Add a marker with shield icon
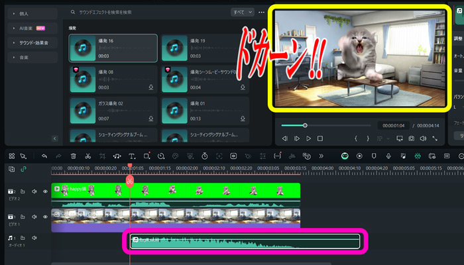This screenshot has width=464, height=265. [374, 156]
